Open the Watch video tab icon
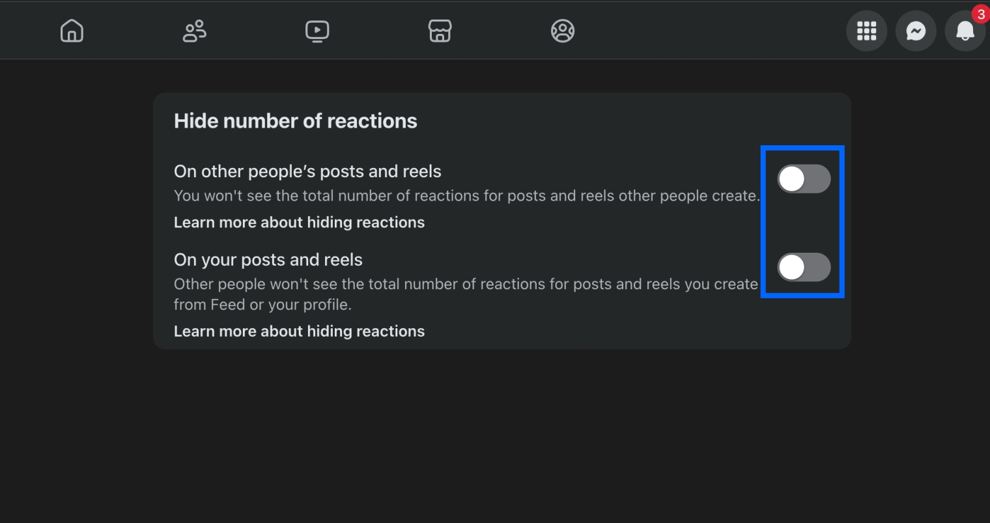 click(x=317, y=30)
